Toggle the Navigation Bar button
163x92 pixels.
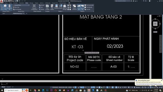pos(9,7)
